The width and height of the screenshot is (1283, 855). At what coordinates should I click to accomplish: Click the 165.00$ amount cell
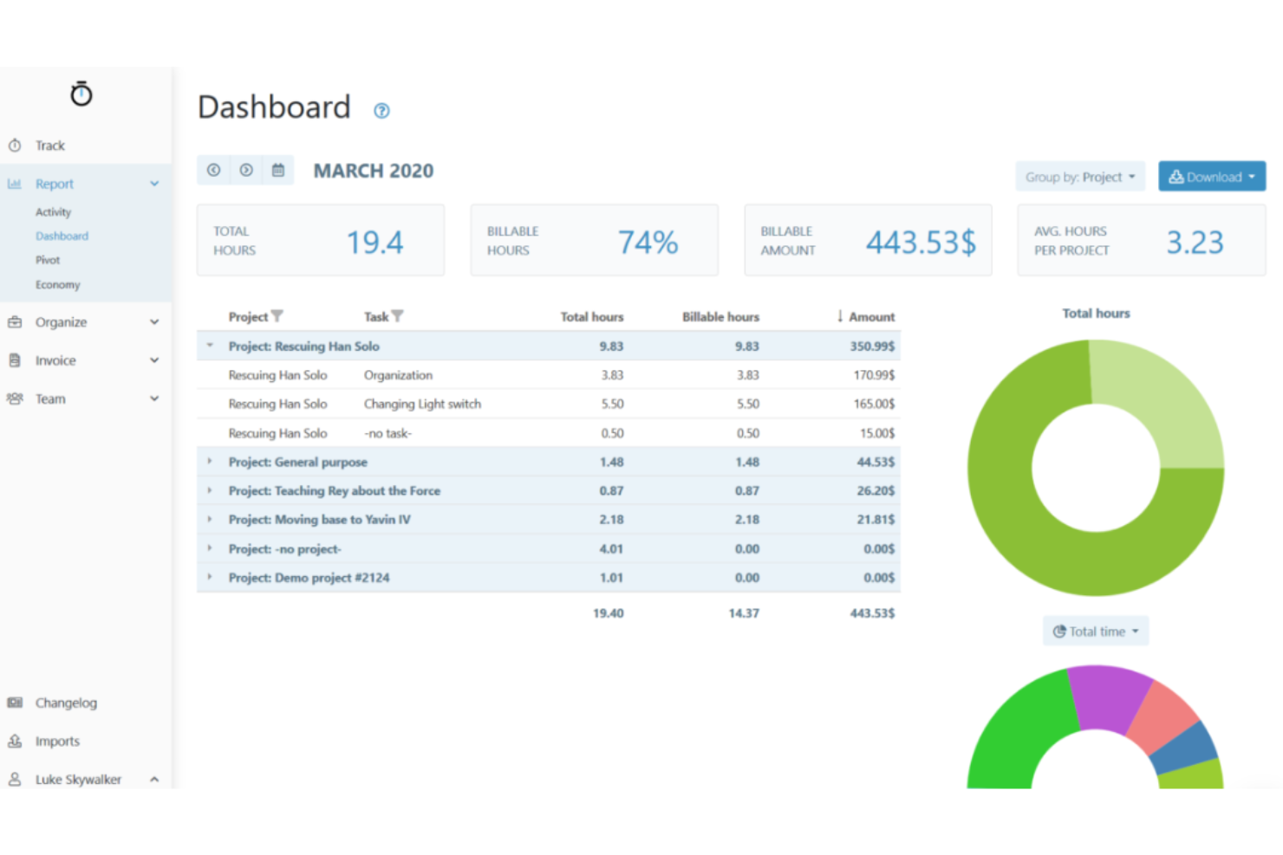click(x=874, y=404)
